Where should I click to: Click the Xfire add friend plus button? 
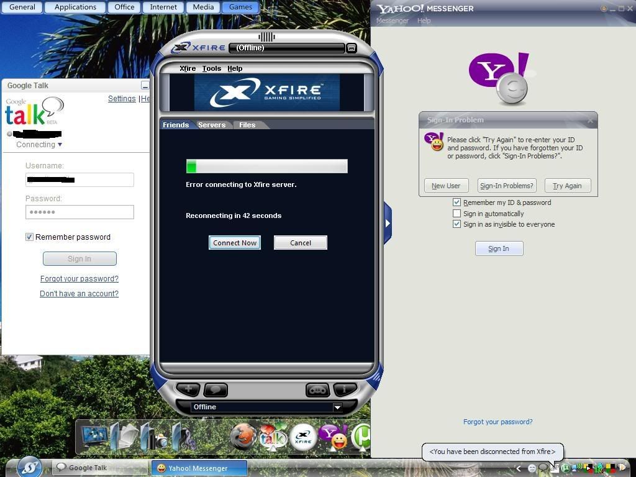coord(188,390)
